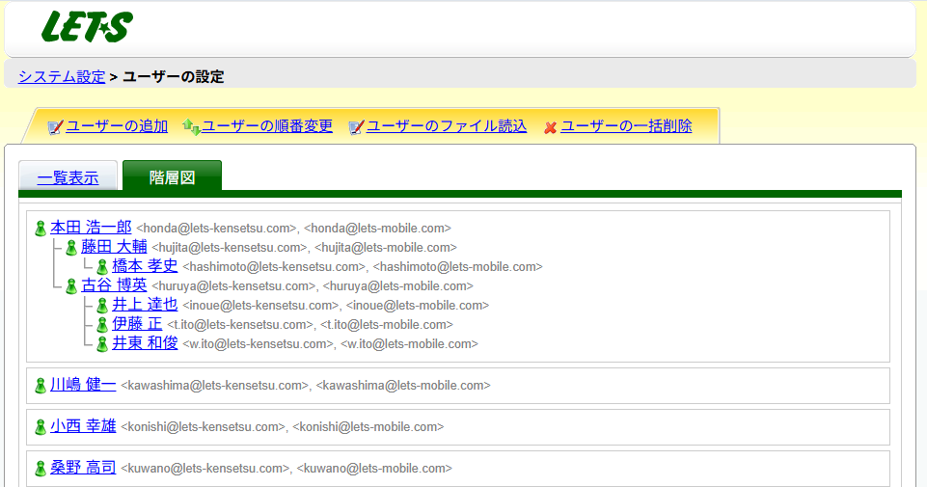927x487 pixels.
Task: Click the red X bulk delete icon
Action: 550,127
